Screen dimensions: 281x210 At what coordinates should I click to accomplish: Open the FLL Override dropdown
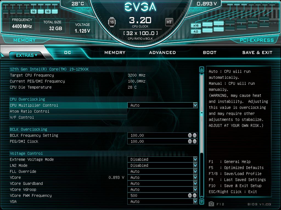(162, 171)
